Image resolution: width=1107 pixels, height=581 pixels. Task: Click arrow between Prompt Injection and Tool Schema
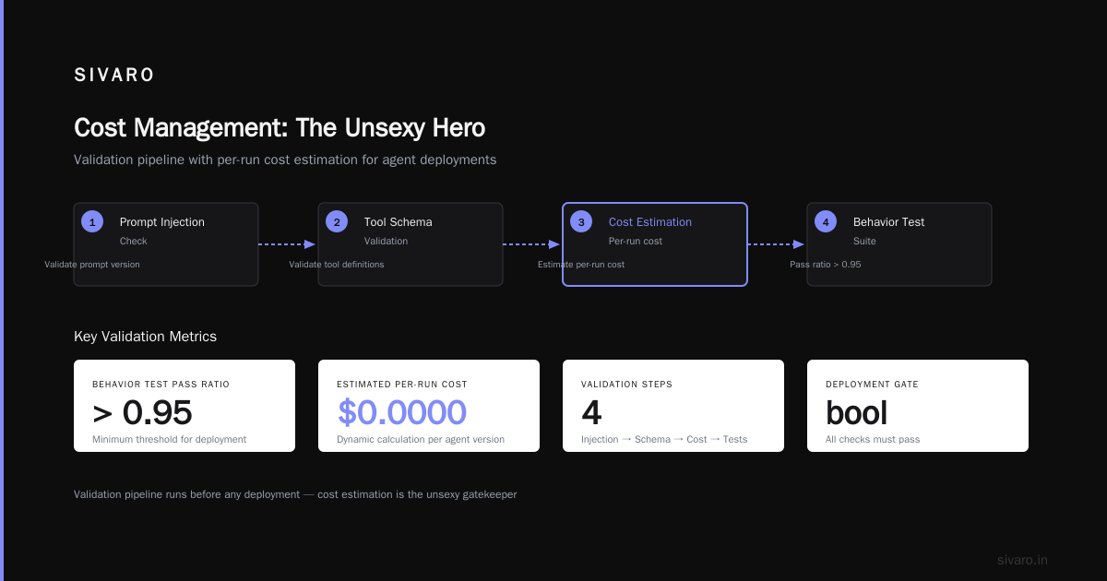click(288, 244)
